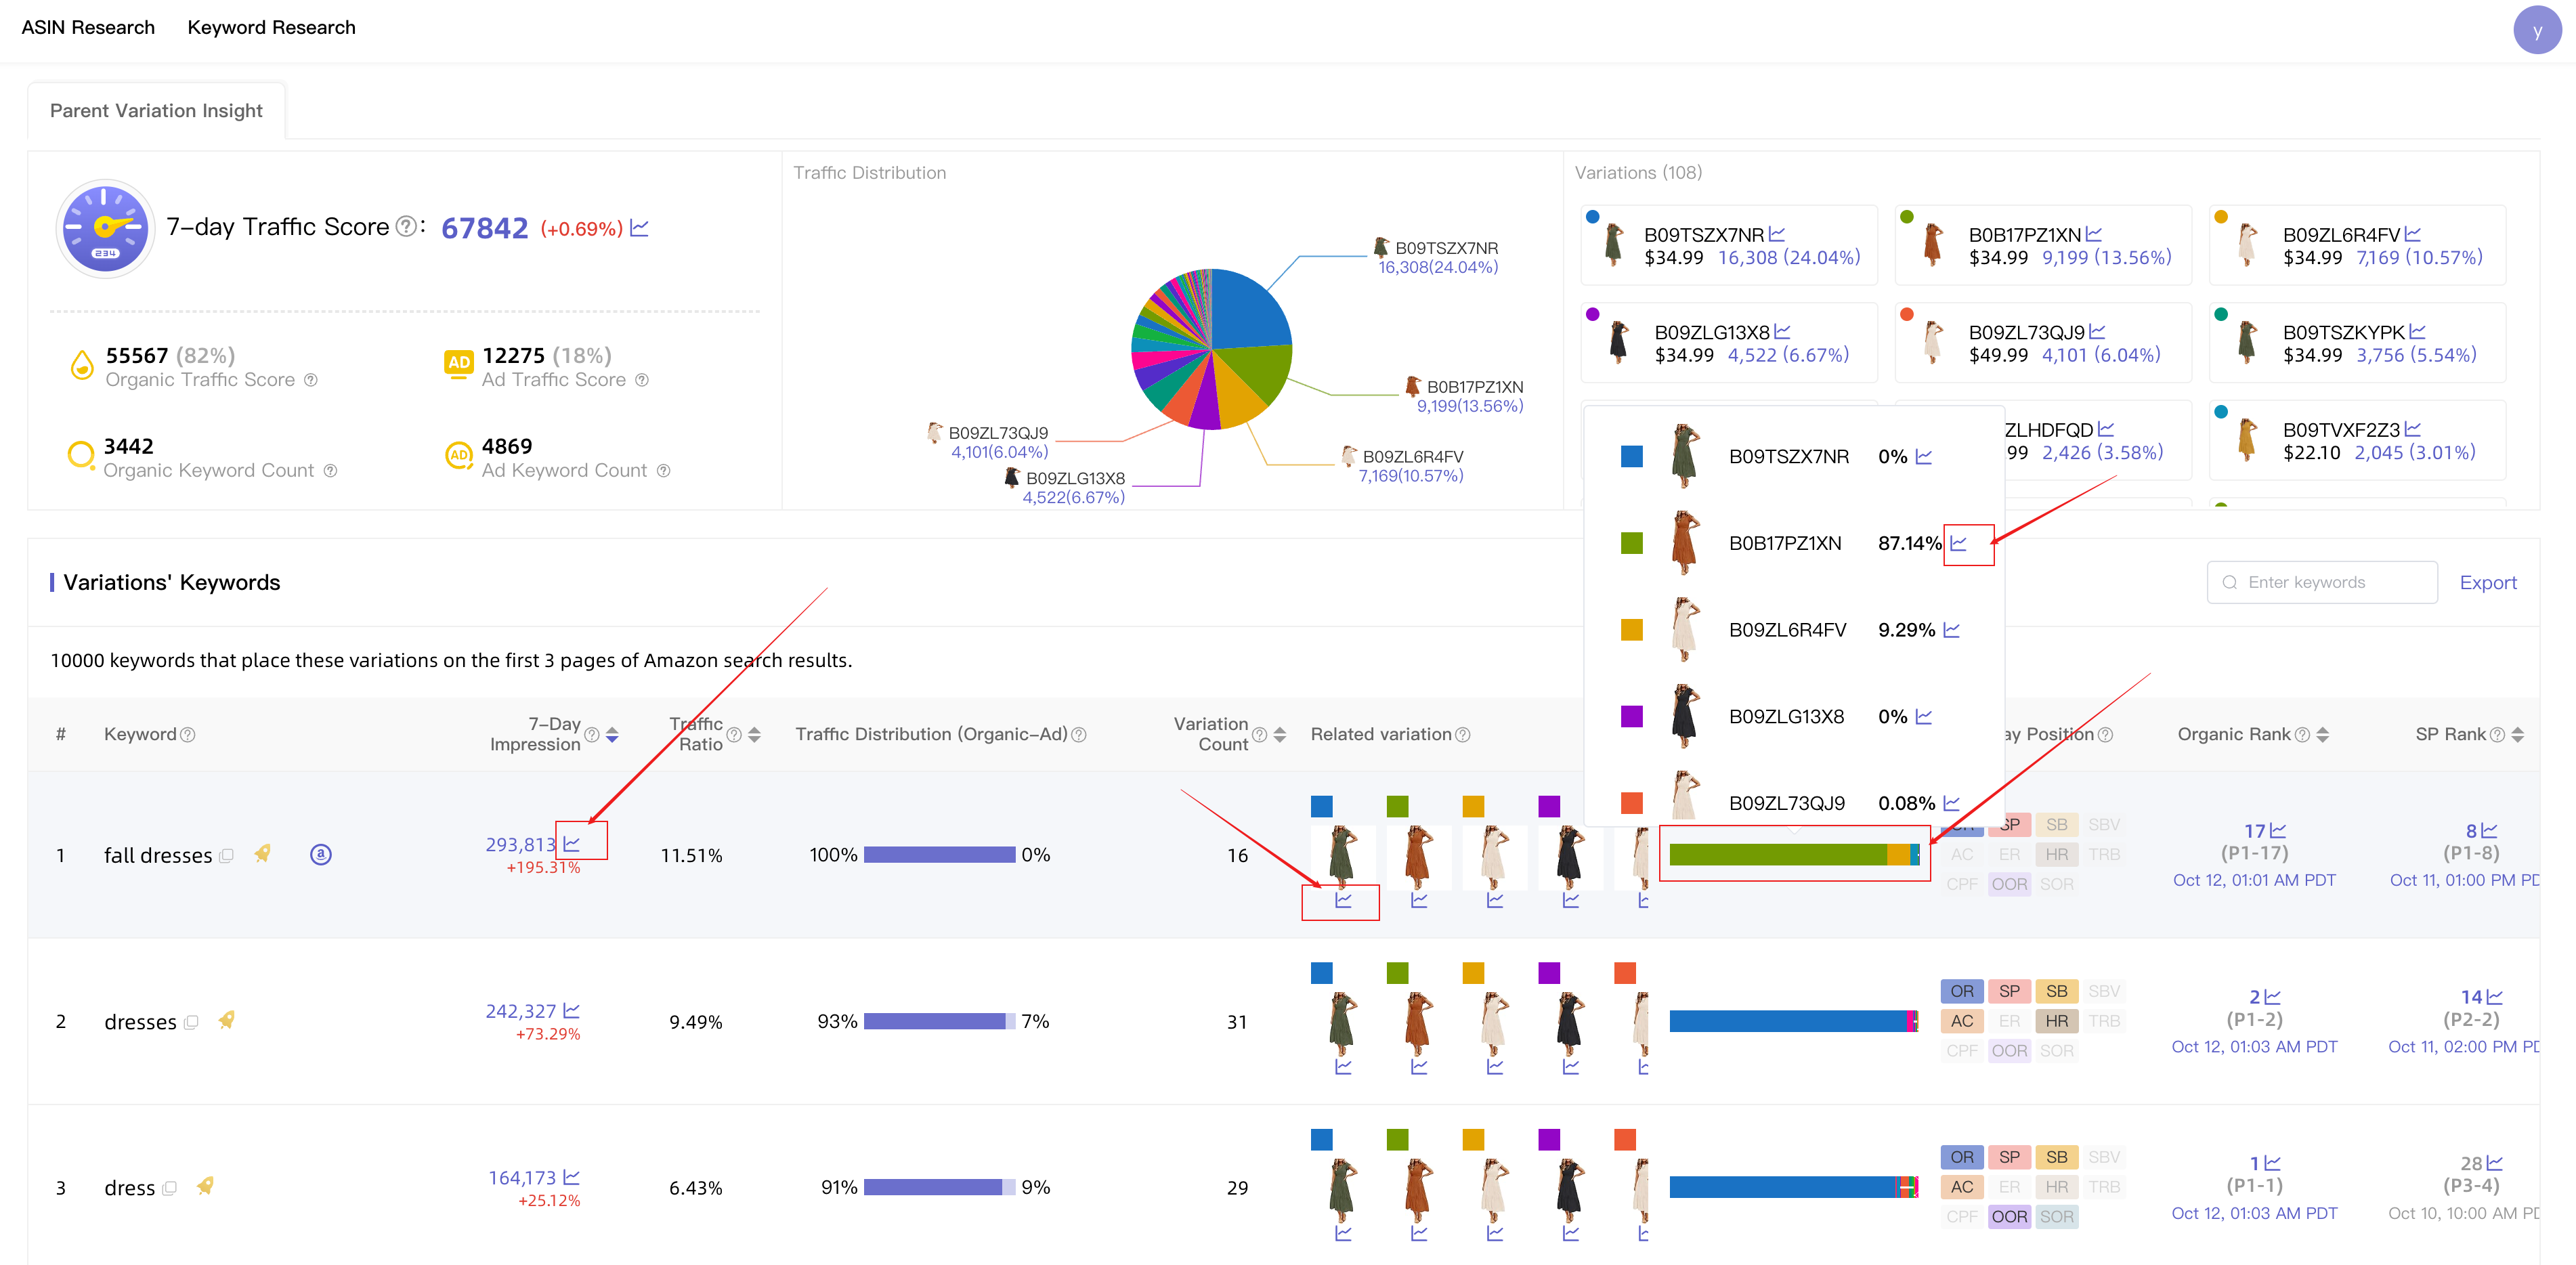Click the green color swatch beside B0B17PZ1XN
This screenshot has height=1265, width=2576.
pyautogui.click(x=1632, y=543)
